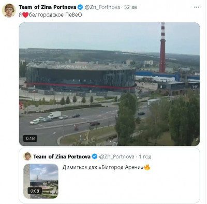The width and height of the screenshot is (207, 204).
Task: Click the blue verified badge in main tweet
Action: tap(80, 7)
